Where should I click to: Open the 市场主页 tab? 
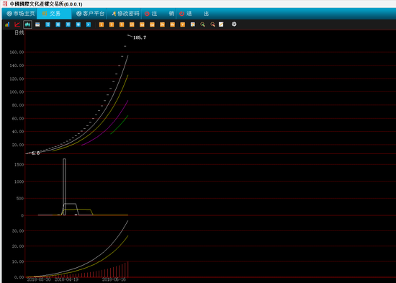coord(20,14)
